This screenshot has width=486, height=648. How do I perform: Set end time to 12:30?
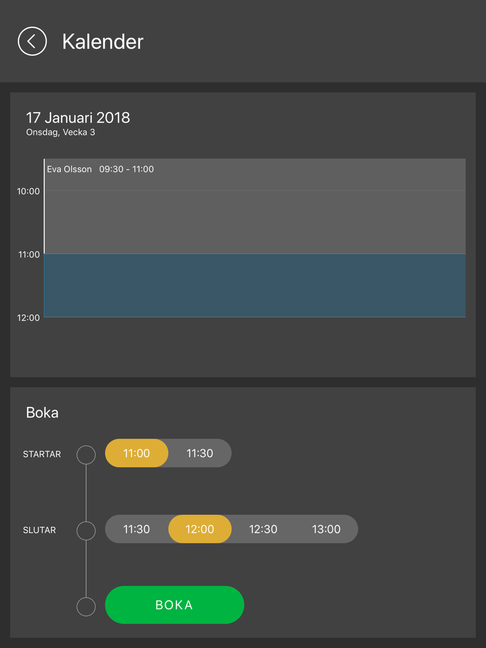coord(263,529)
